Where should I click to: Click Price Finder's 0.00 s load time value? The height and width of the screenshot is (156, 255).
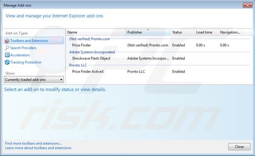pyautogui.click(x=200, y=45)
